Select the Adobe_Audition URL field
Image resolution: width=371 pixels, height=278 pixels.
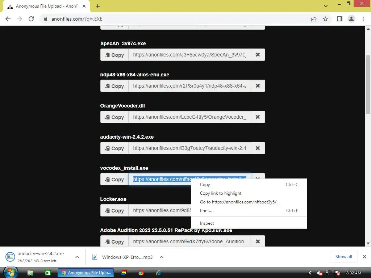click(189, 241)
